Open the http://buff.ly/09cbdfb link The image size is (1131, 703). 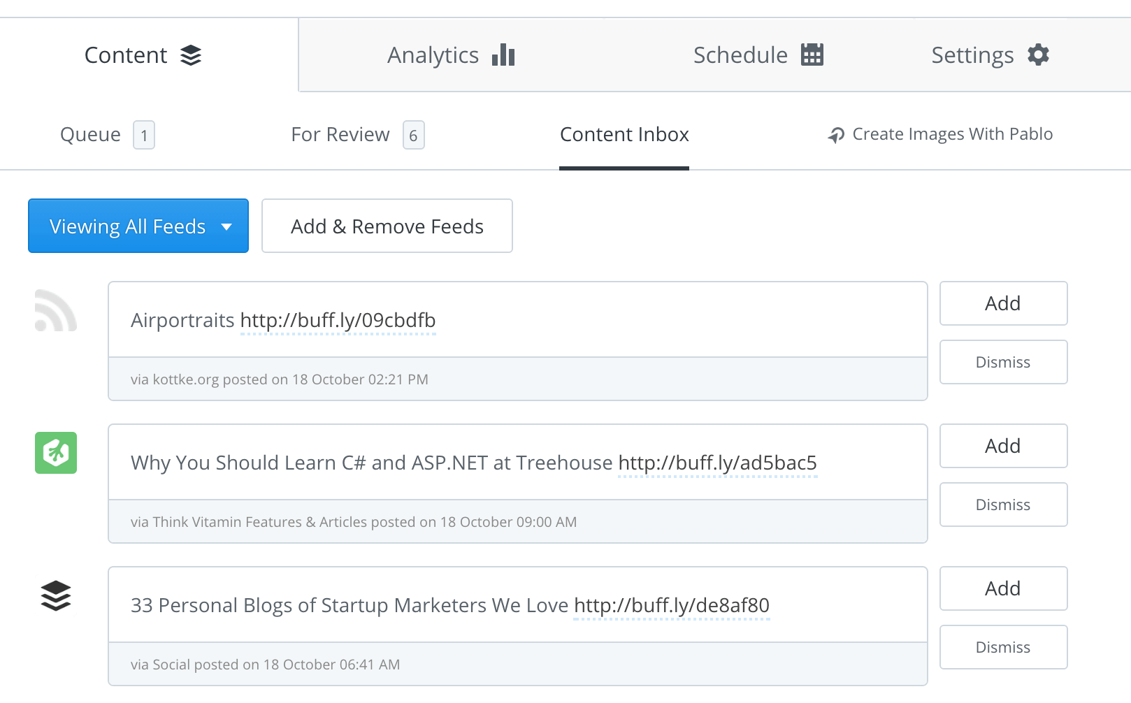(338, 321)
